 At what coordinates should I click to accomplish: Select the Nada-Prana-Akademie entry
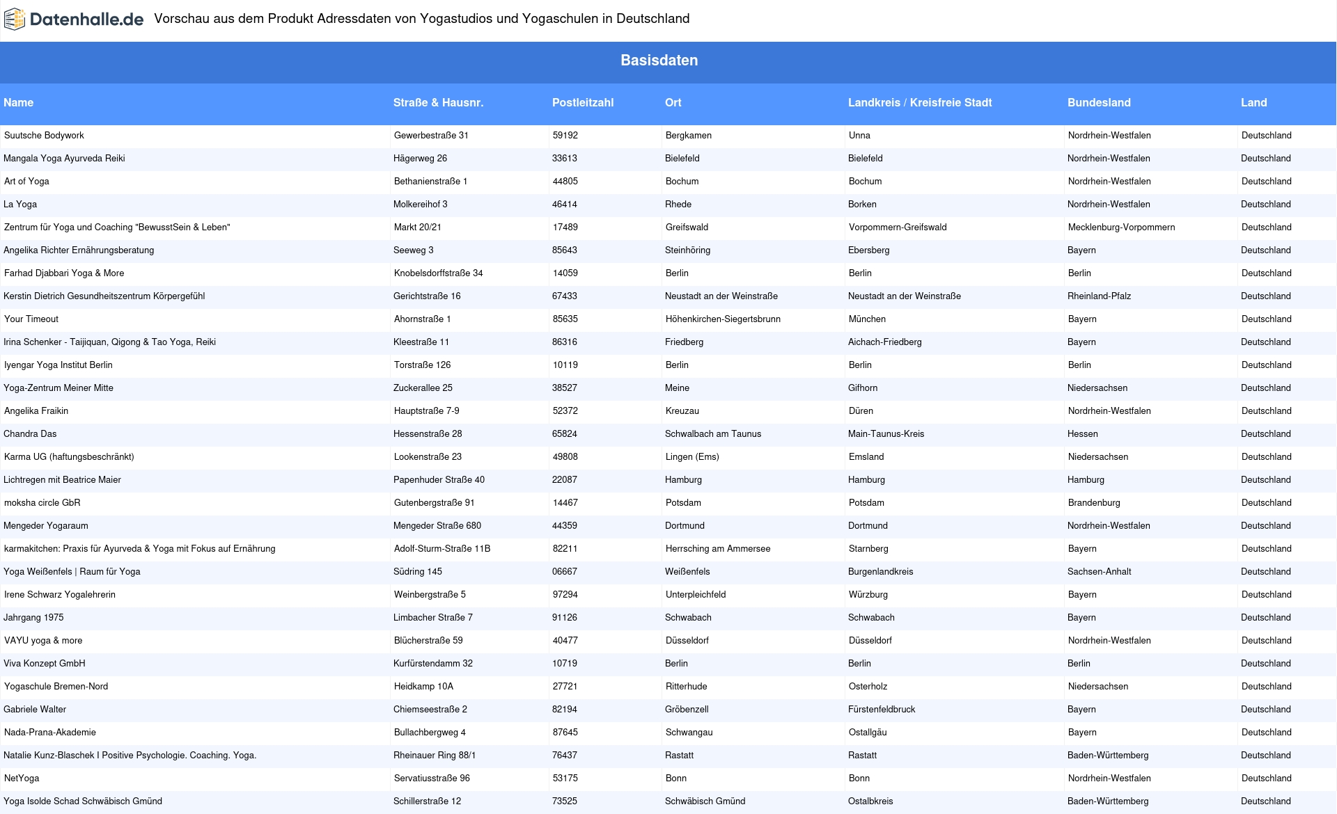50,732
